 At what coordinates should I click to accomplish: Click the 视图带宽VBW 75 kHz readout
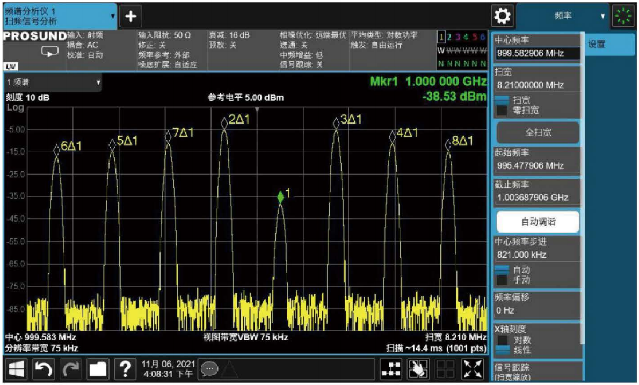[246, 337]
